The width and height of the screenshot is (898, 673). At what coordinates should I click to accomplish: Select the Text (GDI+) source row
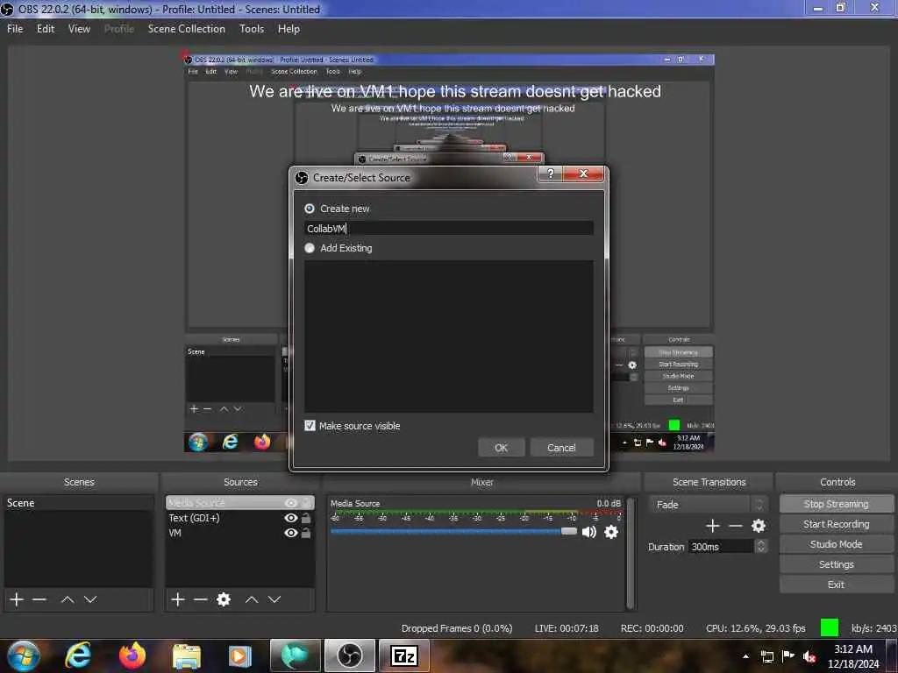(x=239, y=518)
